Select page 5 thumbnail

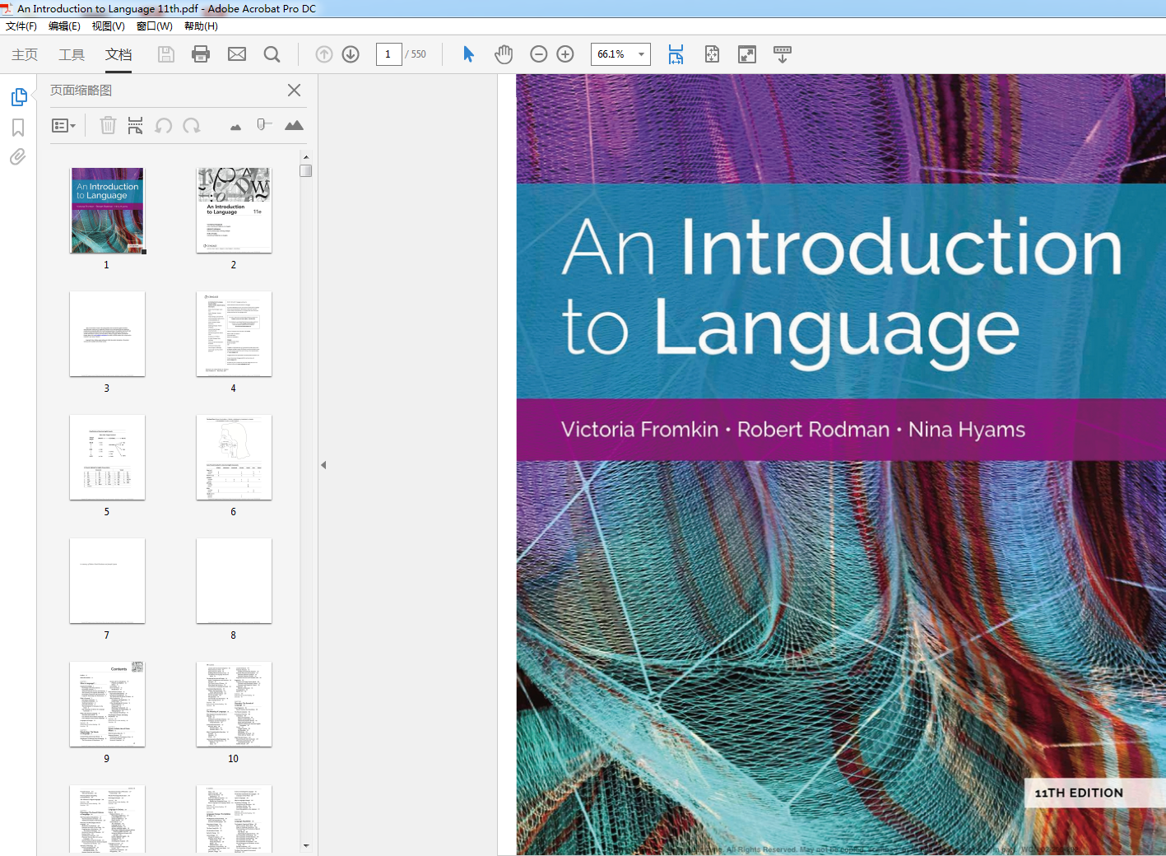[x=107, y=458]
